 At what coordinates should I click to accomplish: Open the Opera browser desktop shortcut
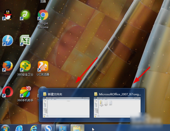click(7, 92)
